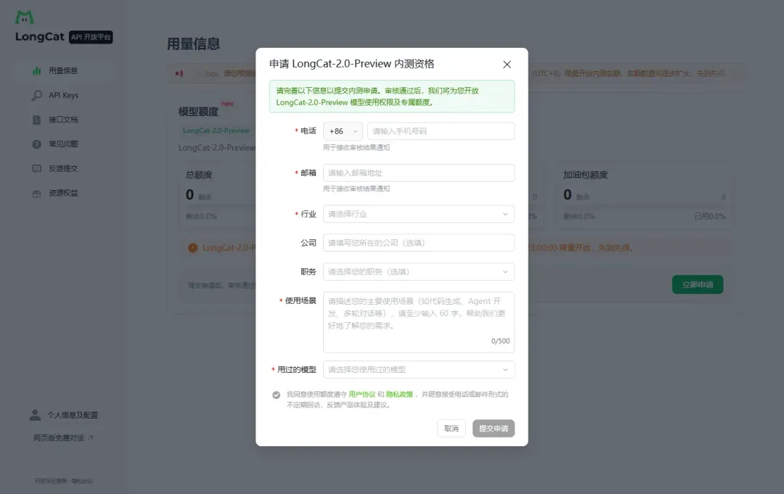Select the LongCat-2.0-Preview tab under 模型额度
This screenshot has width=784, height=494.
[216, 131]
